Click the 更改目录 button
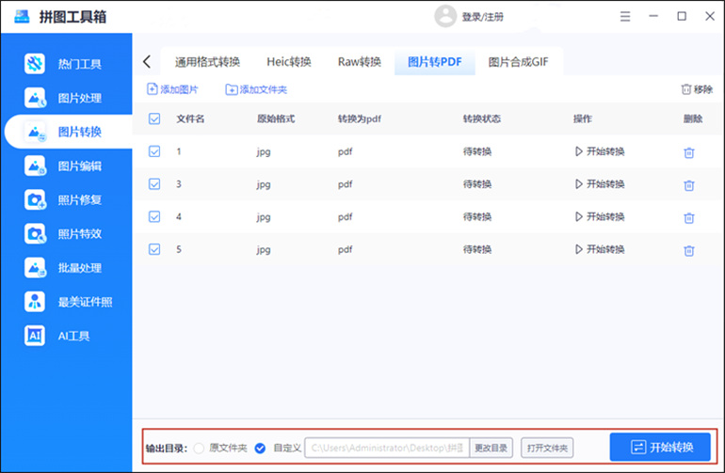Viewport: 725px width, 473px height. tap(491, 448)
